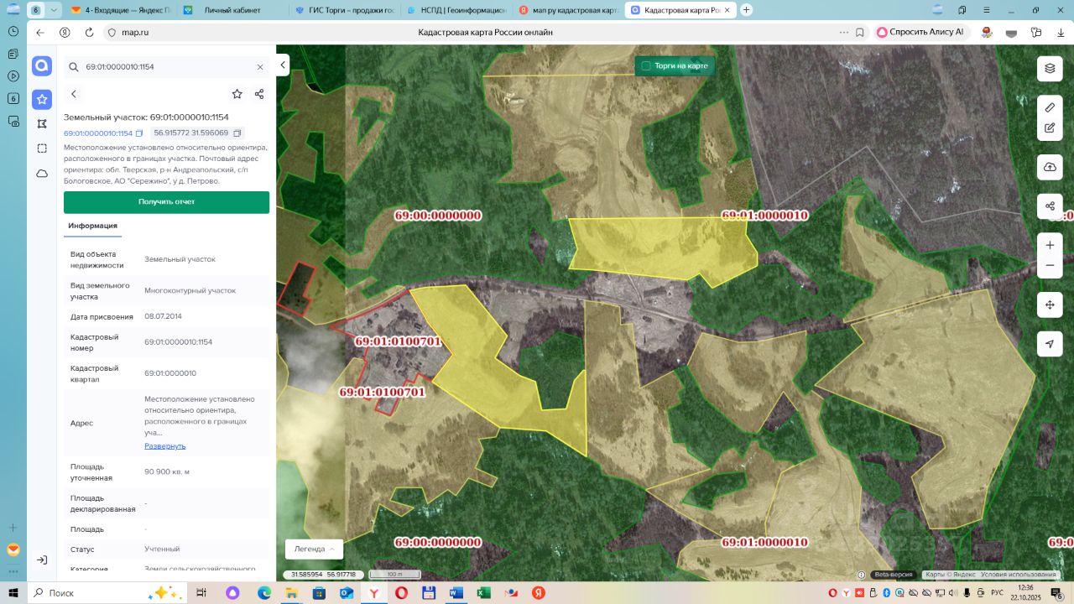This screenshot has width=1074, height=604.
Task: Open browser downloads
Action: click(x=1061, y=32)
